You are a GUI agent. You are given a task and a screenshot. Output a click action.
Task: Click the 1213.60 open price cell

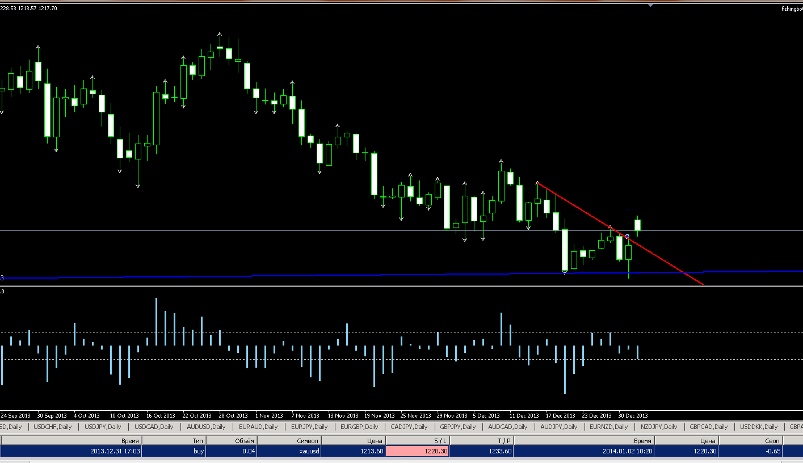tap(354, 452)
